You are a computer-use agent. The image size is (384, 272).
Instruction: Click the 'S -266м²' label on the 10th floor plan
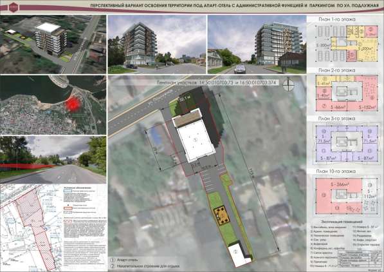340,184
